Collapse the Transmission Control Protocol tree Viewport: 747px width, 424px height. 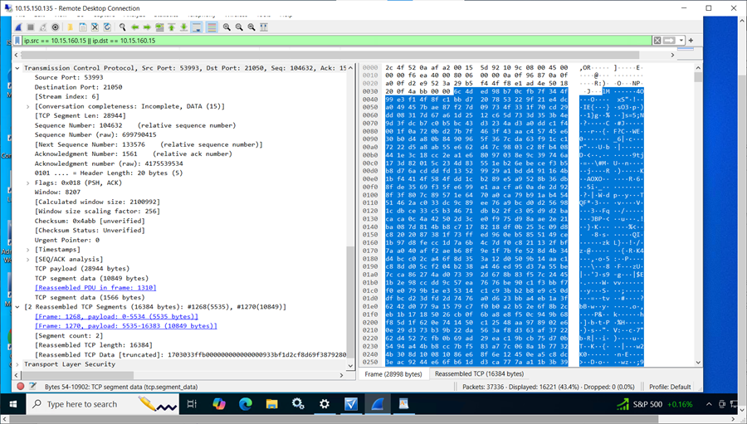[17, 68]
